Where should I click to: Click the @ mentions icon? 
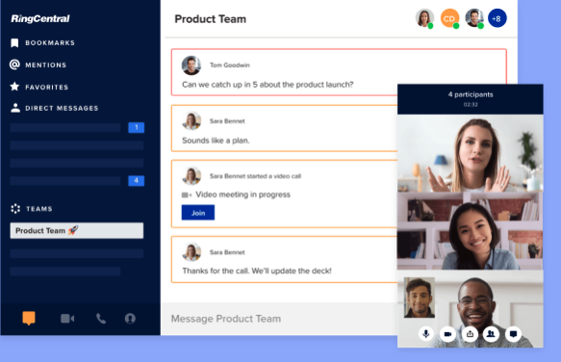pos(14,65)
